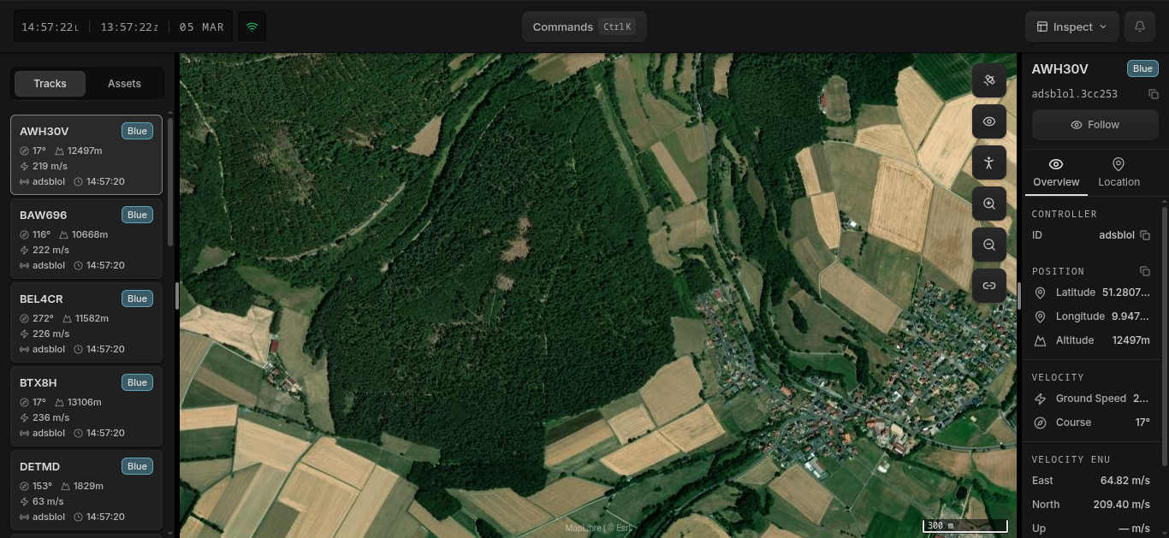Open the Location tab in details panel
Image resolution: width=1169 pixels, height=538 pixels.
coord(1119,172)
